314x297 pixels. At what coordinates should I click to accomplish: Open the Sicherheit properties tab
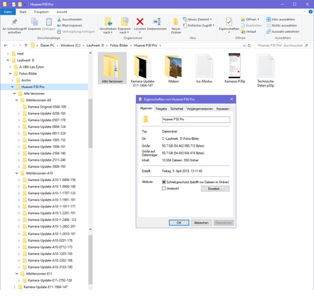click(x=177, y=109)
